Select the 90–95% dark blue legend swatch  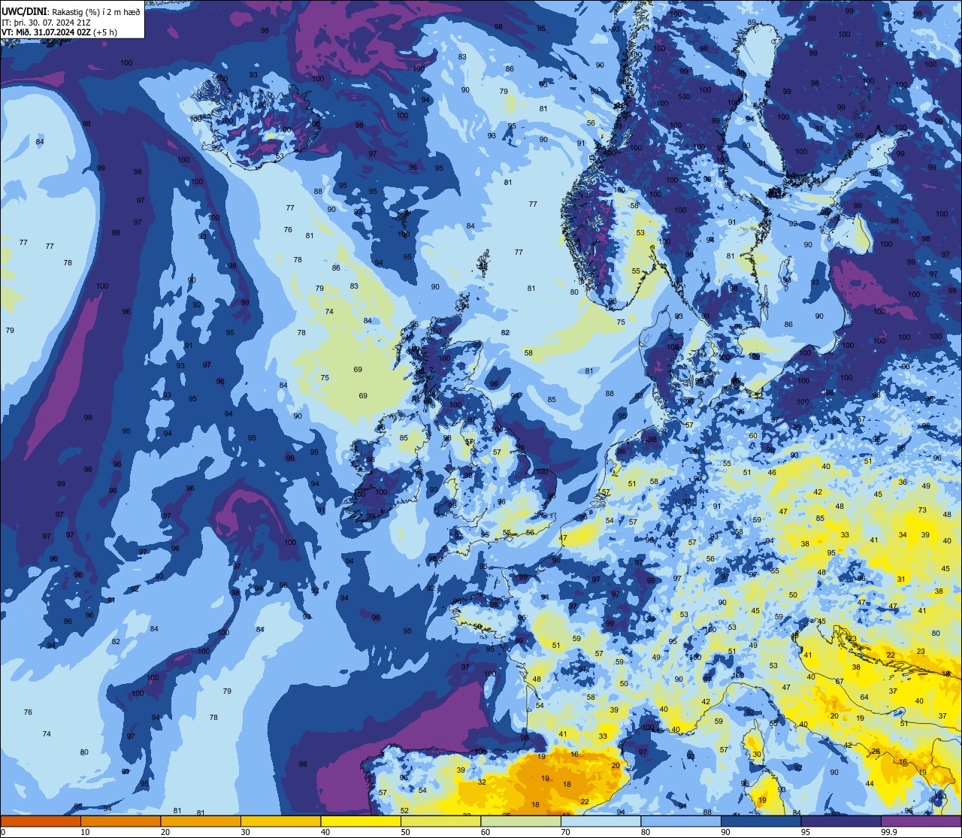761,821
